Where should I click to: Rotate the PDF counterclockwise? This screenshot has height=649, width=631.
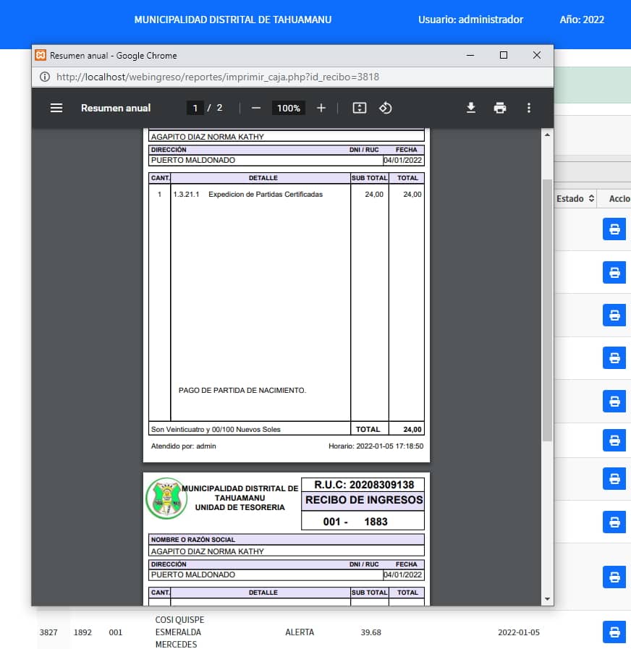386,108
